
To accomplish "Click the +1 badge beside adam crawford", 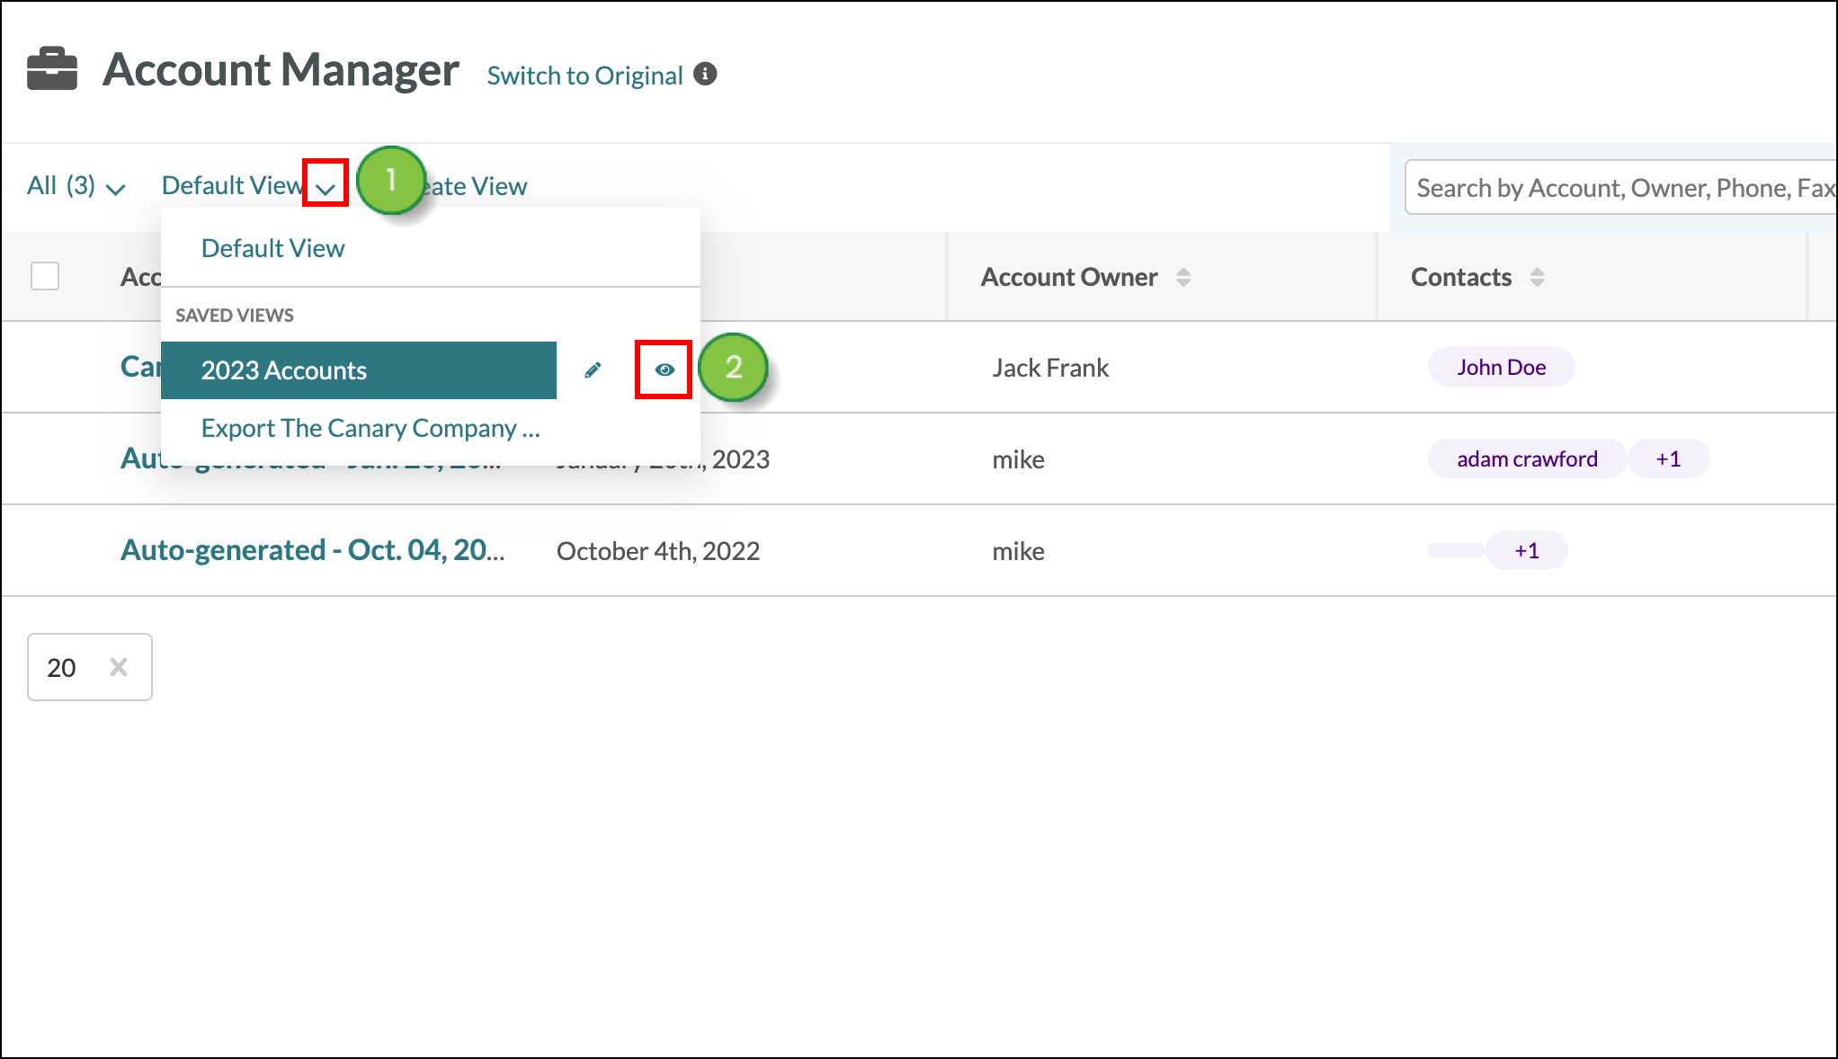I will [x=1668, y=458].
